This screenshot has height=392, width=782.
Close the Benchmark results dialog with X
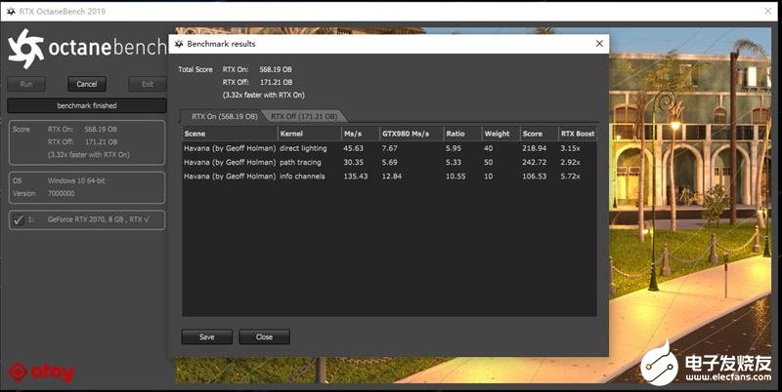click(599, 44)
